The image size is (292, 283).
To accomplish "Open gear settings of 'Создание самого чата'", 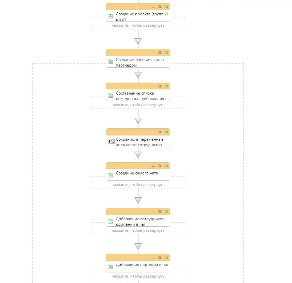I will coord(160,166).
